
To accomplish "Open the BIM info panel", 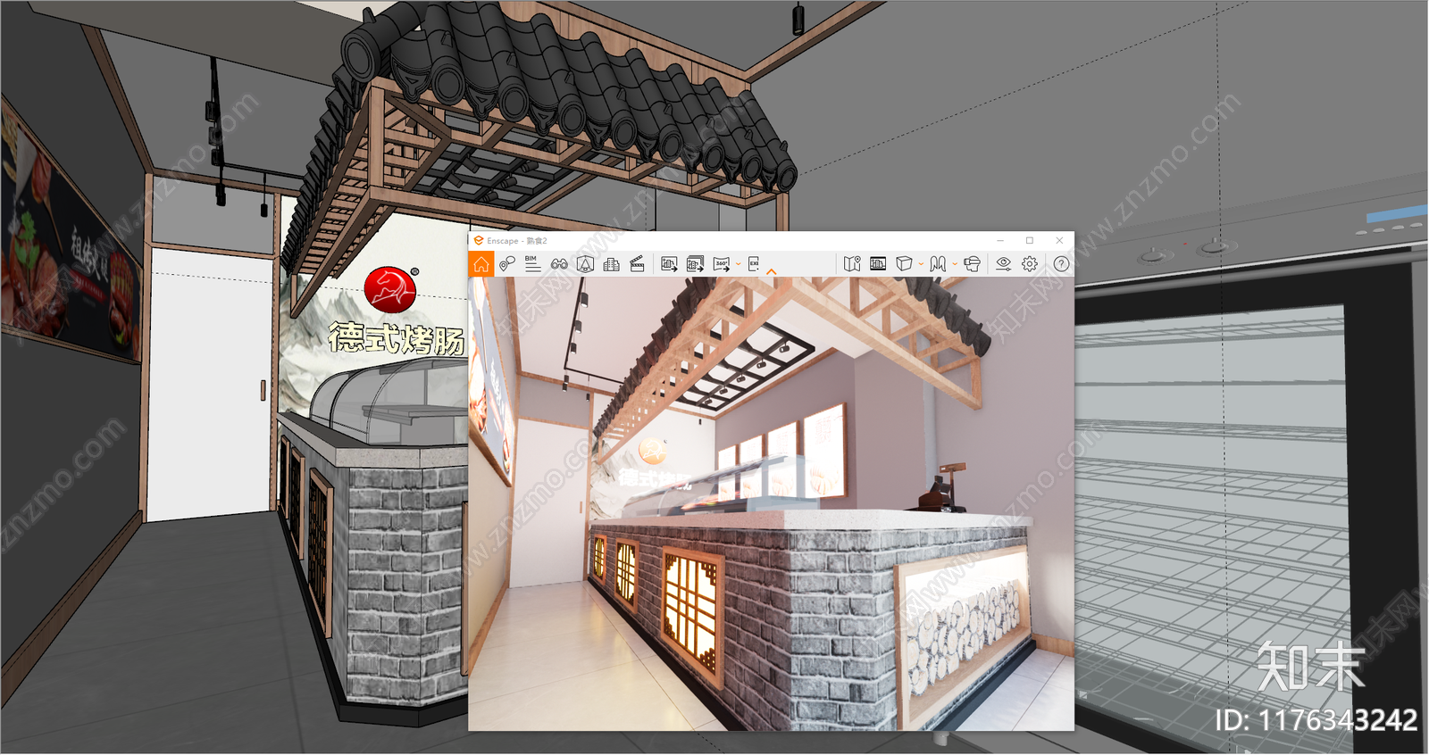I will pyautogui.click(x=532, y=263).
